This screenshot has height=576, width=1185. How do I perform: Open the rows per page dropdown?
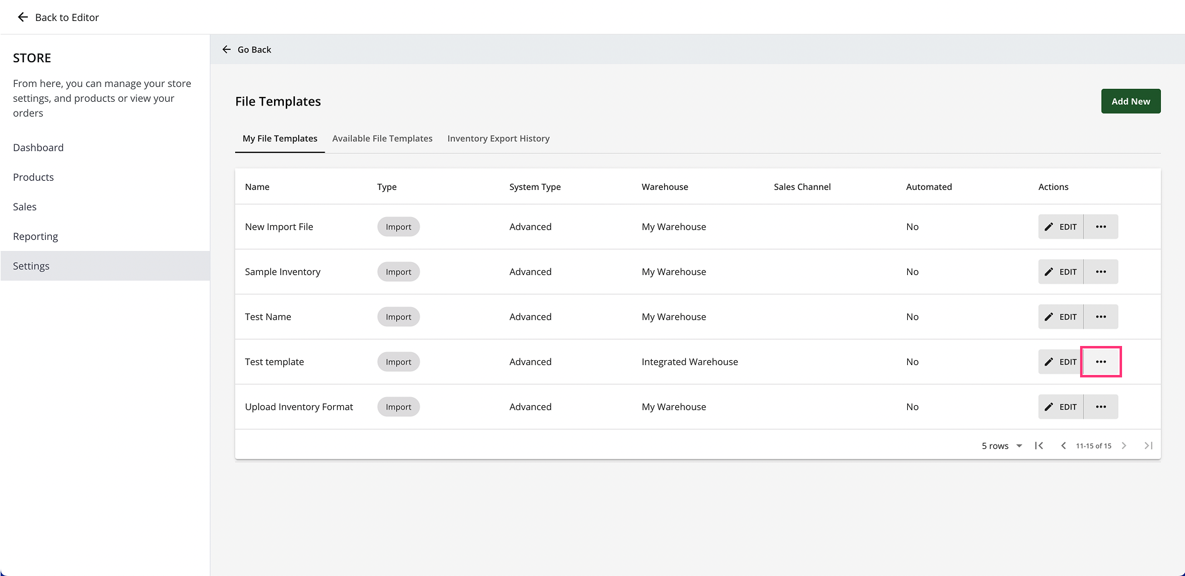click(x=1002, y=446)
